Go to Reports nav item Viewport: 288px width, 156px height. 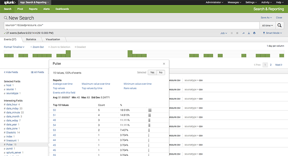[x=33, y=9]
